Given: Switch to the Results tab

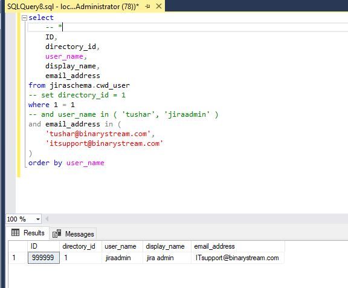Looking at the screenshot, I should [28, 233].
